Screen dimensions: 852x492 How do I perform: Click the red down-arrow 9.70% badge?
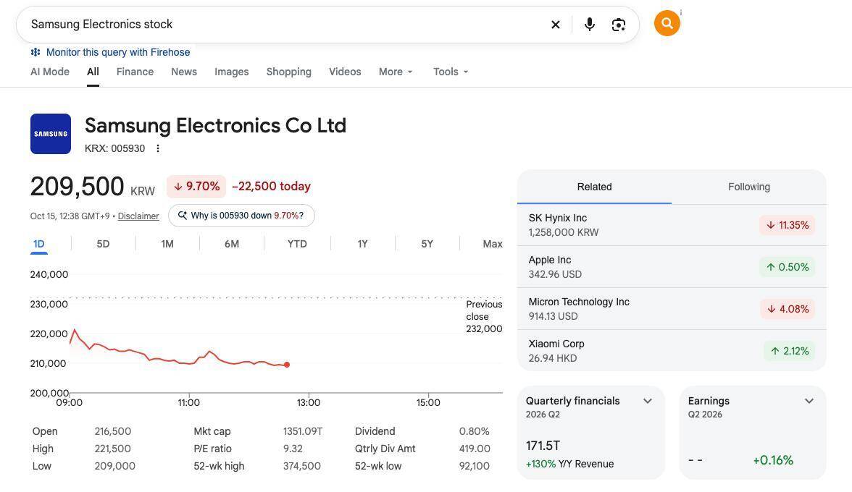[196, 186]
